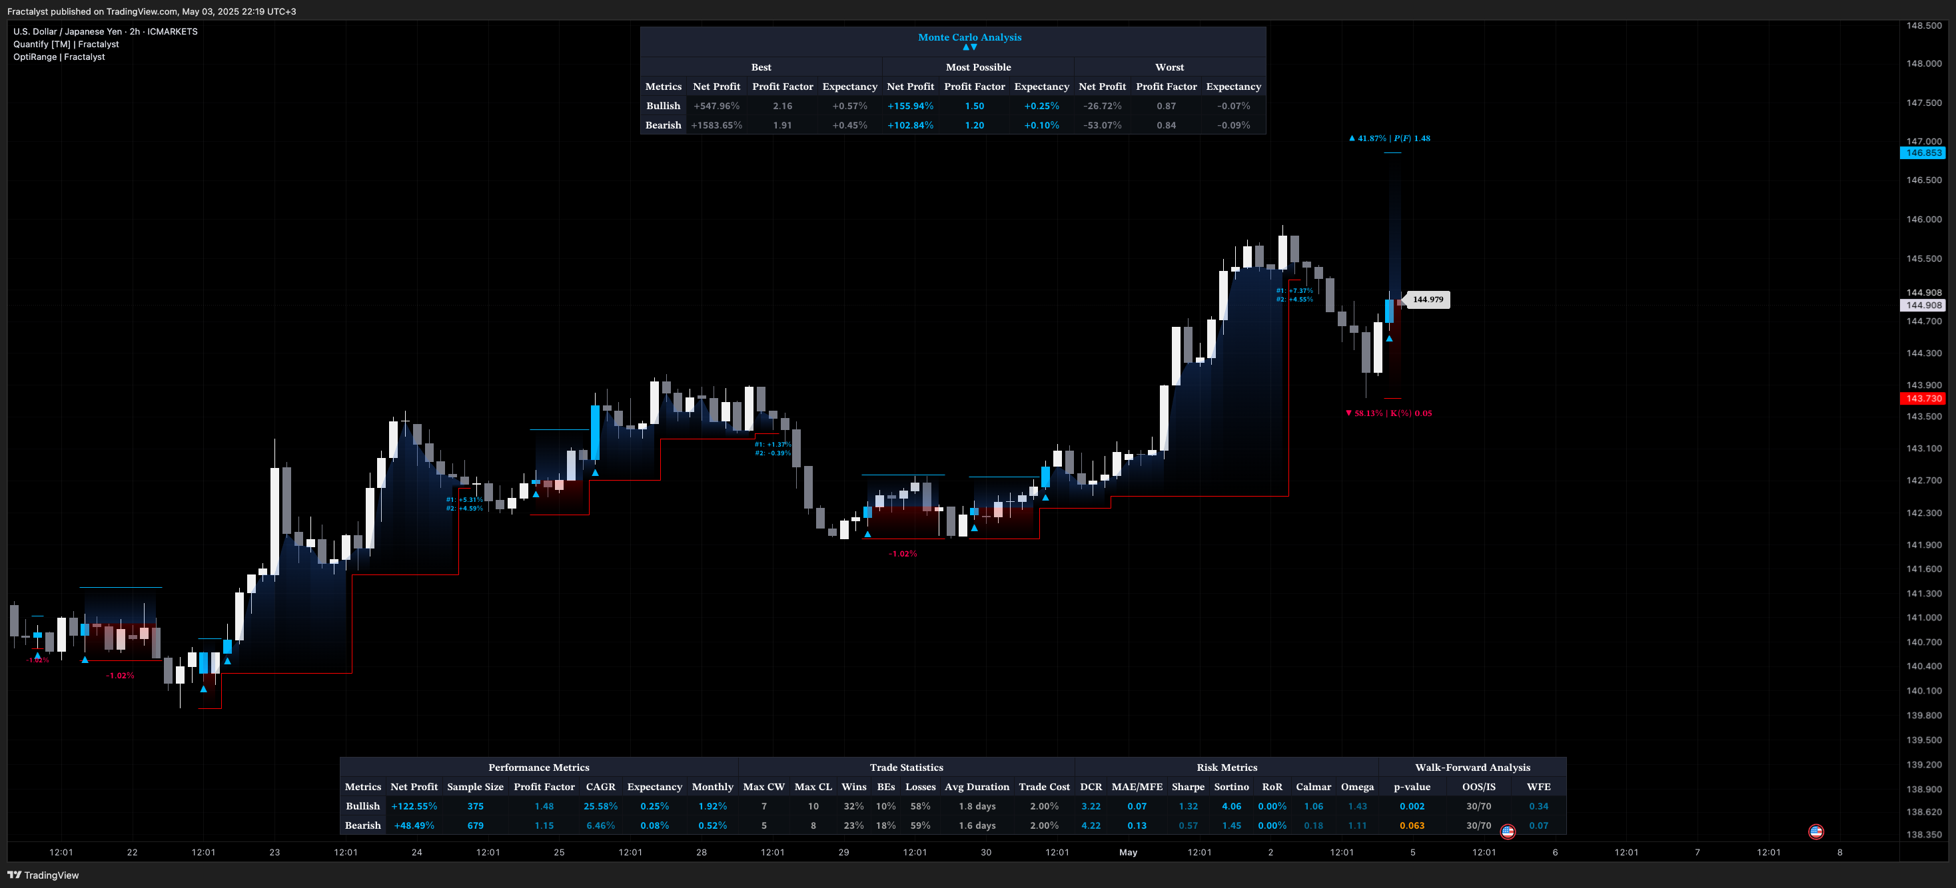The image size is (1956, 888).
Task: Select 'Performance Metrics' section header
Action: click(538, 768)
